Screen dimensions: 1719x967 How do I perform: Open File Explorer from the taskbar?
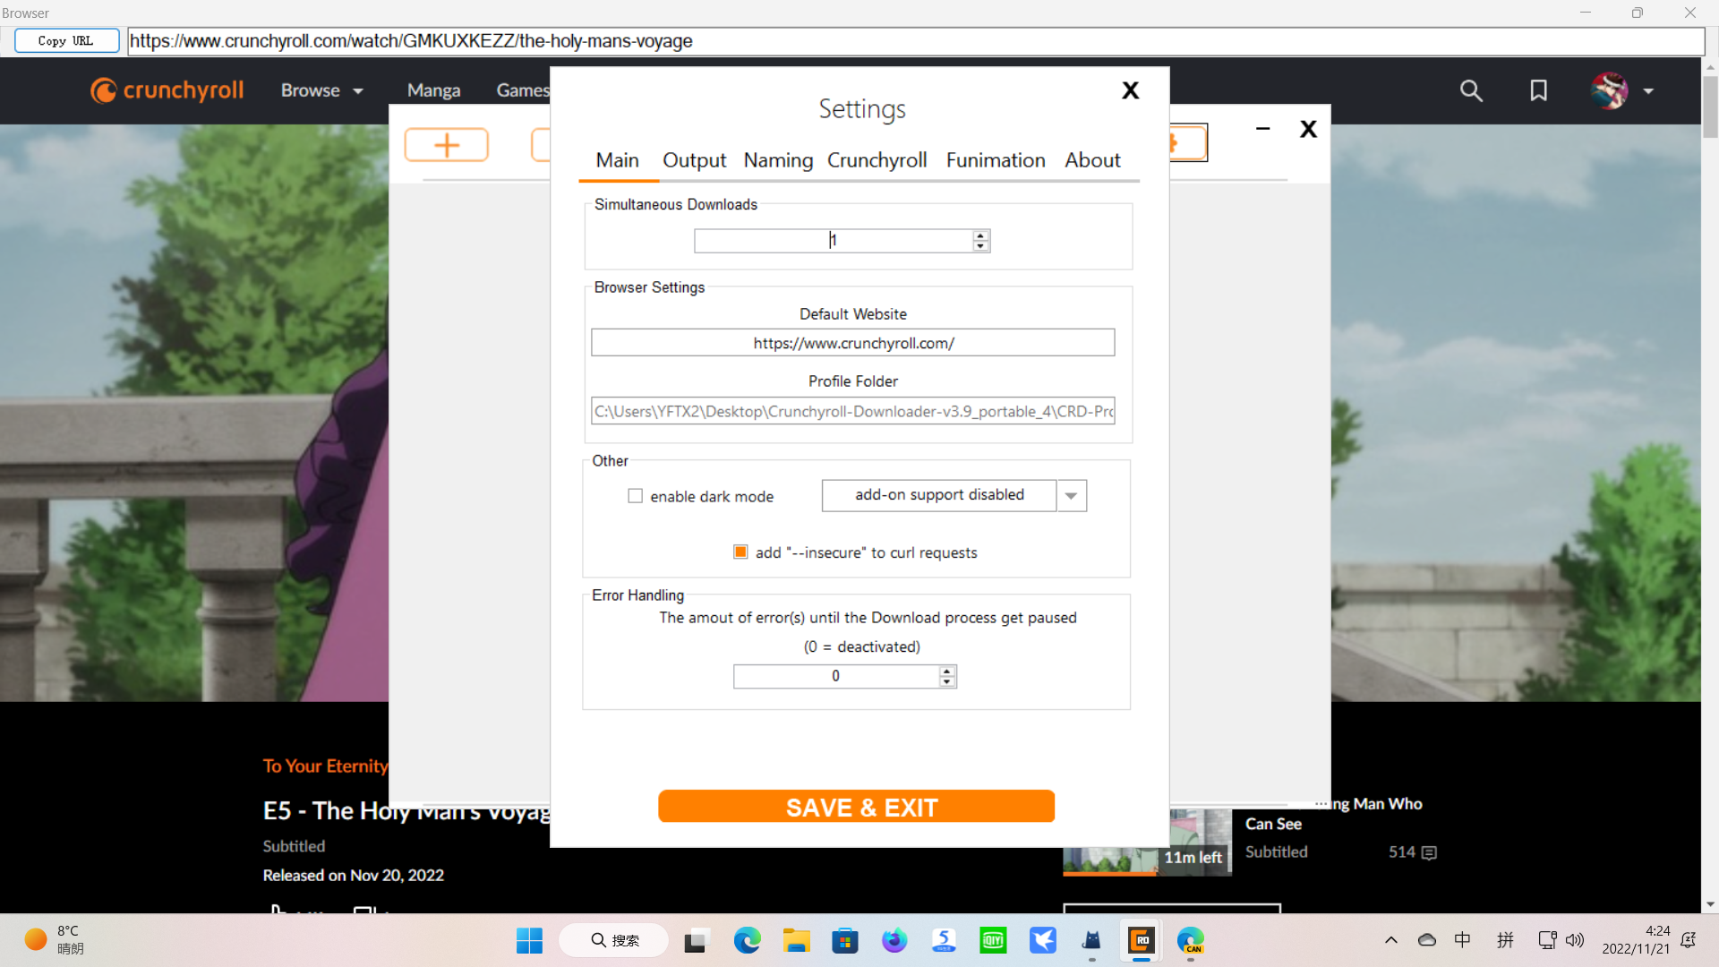tap(797, 940)
